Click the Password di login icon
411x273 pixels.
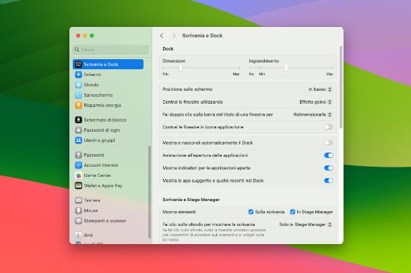tap(78, 130)
